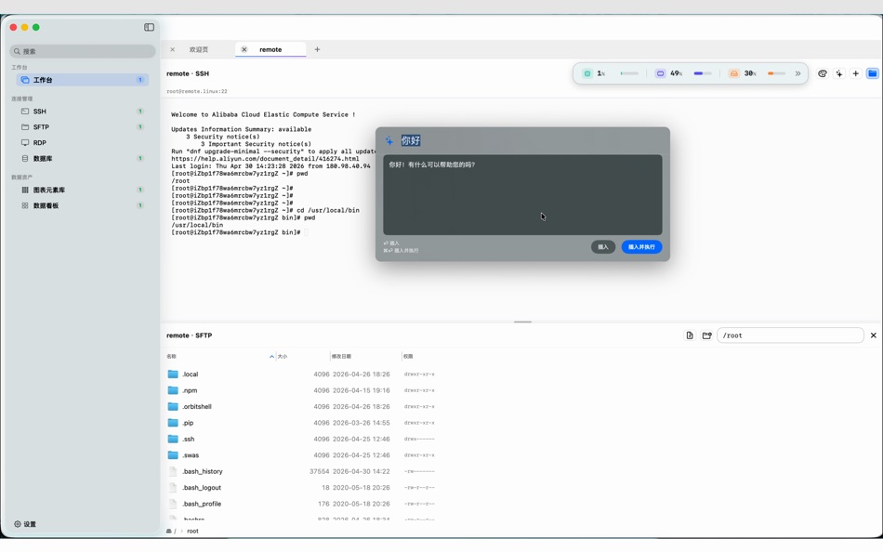Close the SFTP panel
The image size is (883, 552).
874,335
